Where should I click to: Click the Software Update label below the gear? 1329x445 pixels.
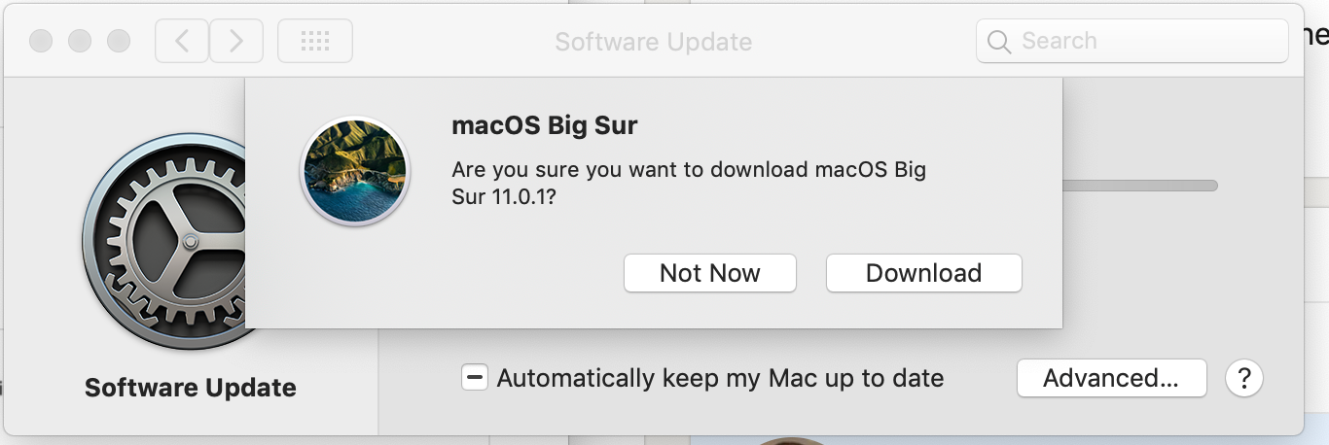click(x=191, y=388)
